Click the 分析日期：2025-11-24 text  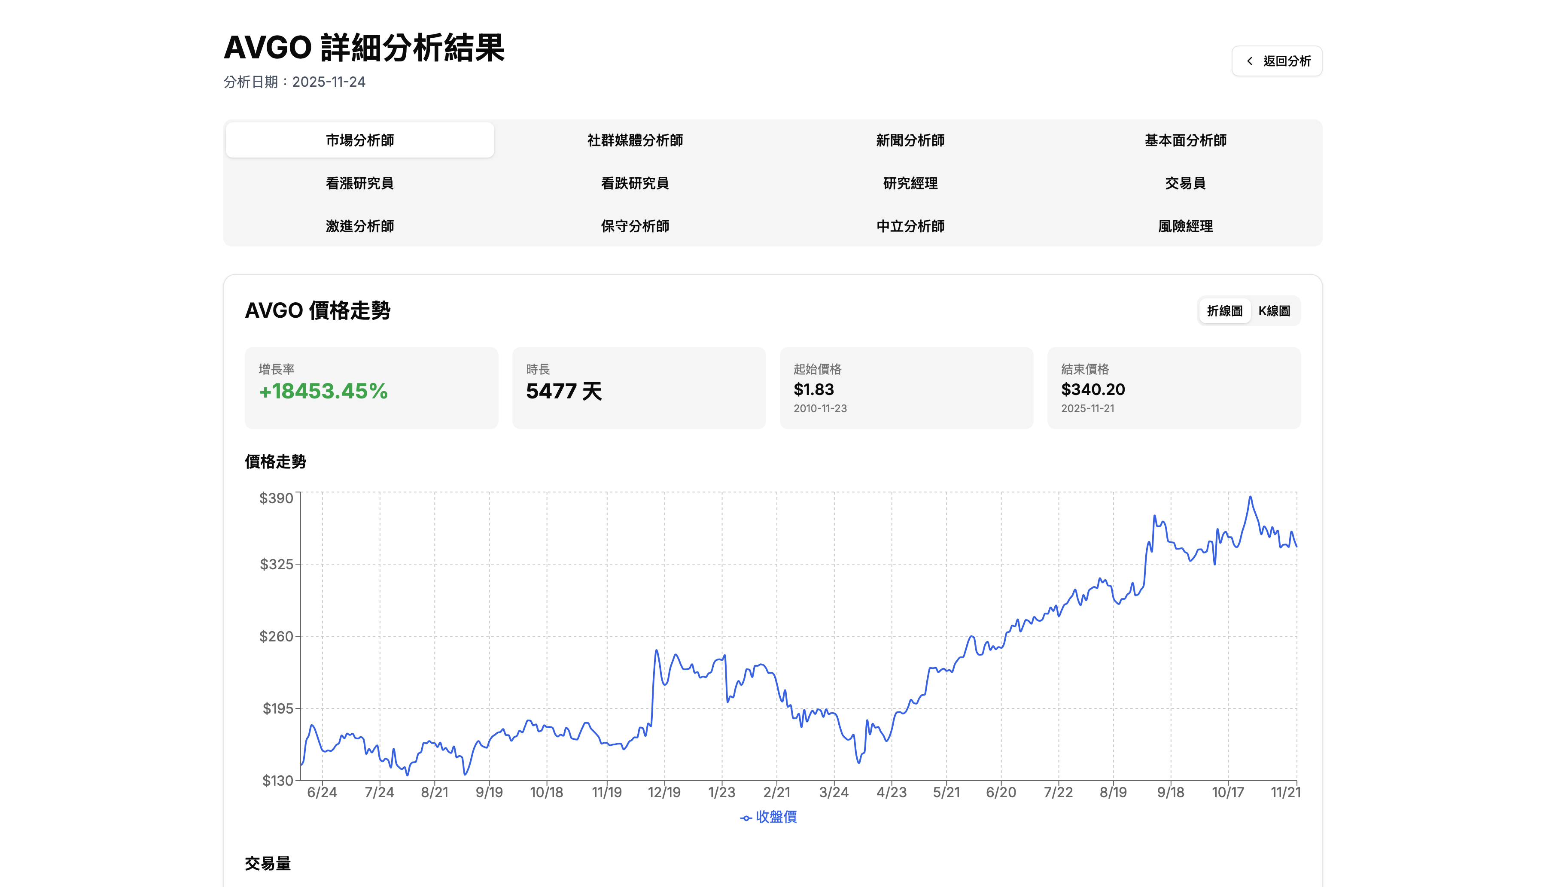coord(294,82)
